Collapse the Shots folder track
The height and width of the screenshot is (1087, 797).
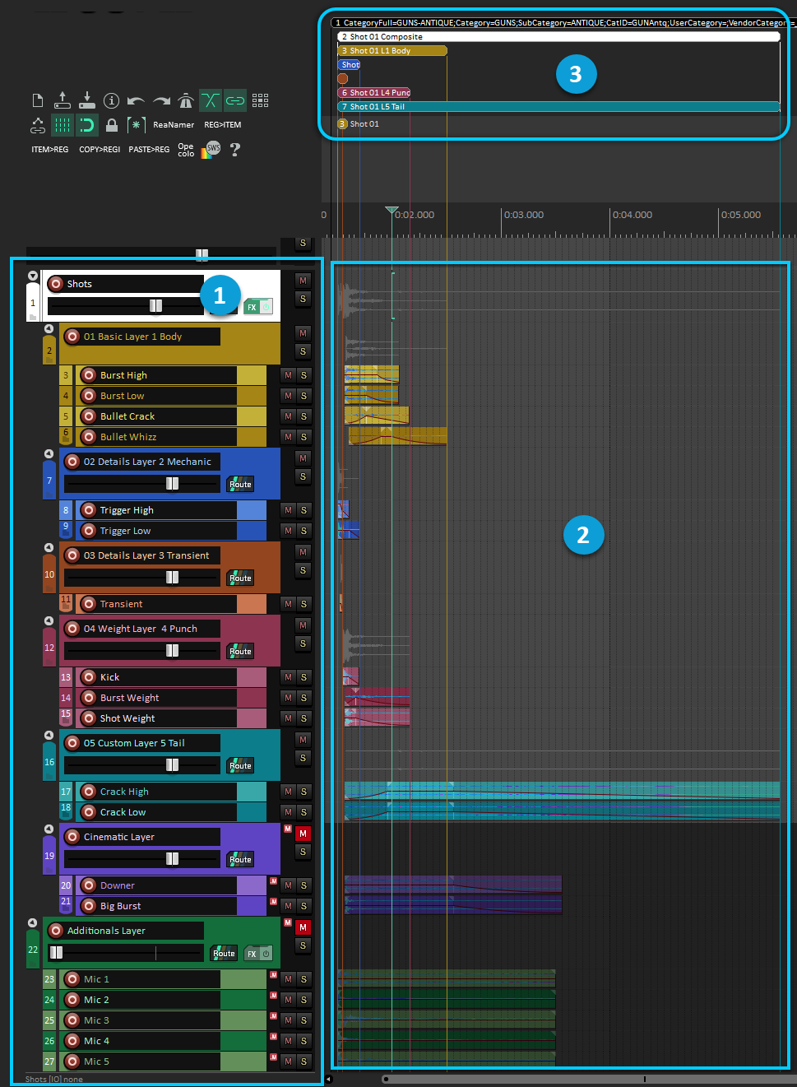tap(33, 276)
